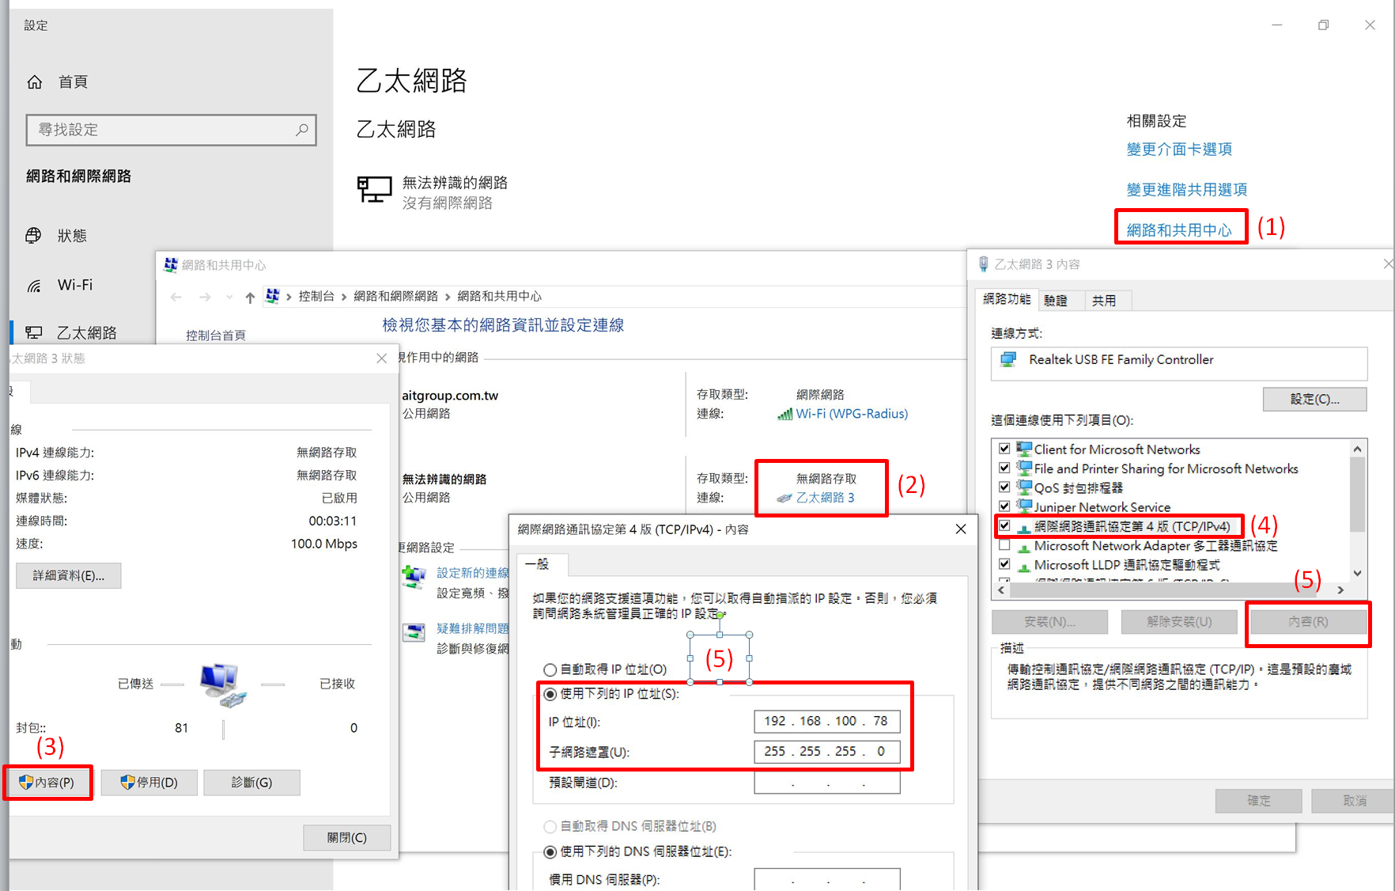Image resolution: width=1395 pixels, height=891 pixels.
Task: Expand the 控制台 breadcrumb chevron
Action: pyautogui.click(x=344, y=297)
